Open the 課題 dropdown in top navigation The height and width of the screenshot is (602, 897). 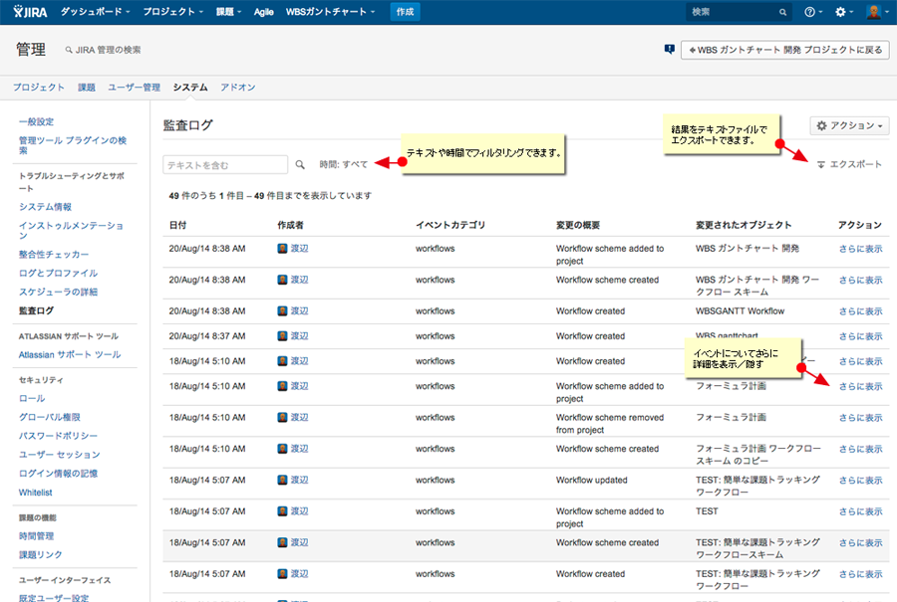228,12
